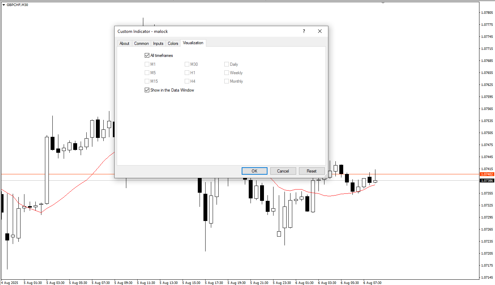Go to the Colors tab
The height and width of the screenshot is (285, 495).
pyautogui.click(x=173, y=43)
